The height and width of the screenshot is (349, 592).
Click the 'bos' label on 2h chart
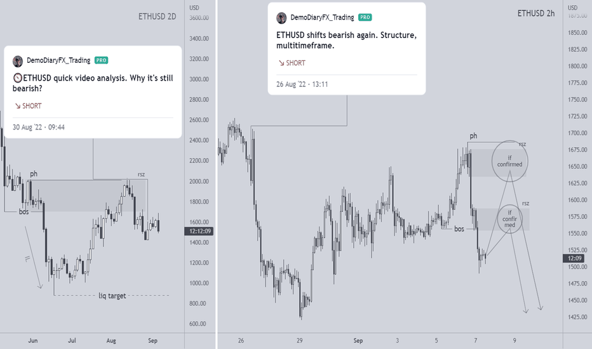(459, 229)
